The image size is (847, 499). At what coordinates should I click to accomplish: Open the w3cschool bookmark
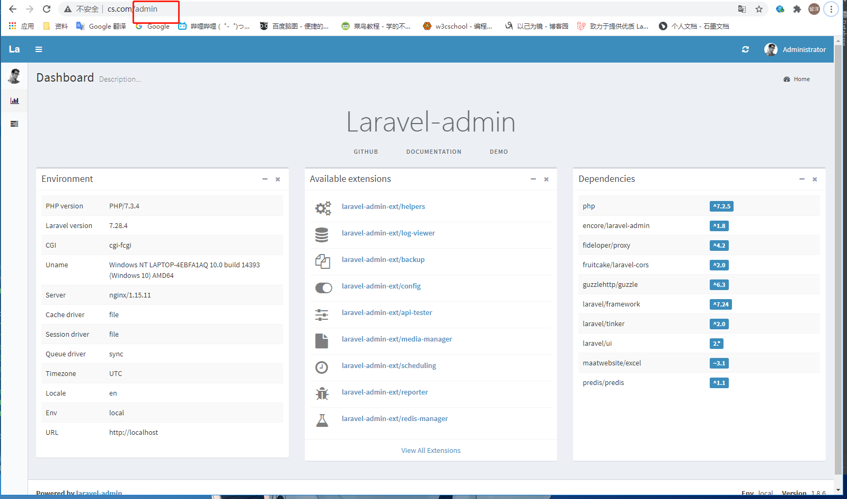(x=457, y=26)
